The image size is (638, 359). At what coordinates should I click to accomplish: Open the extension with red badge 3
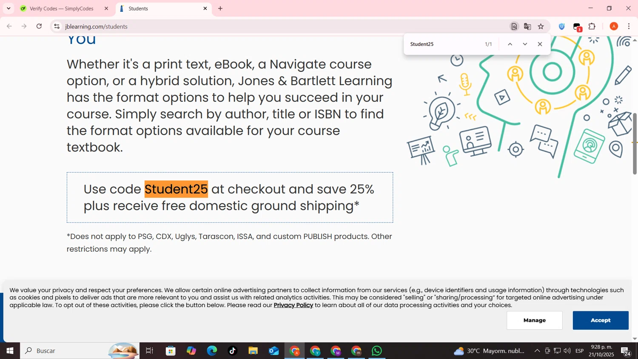[x=577, y=27]
